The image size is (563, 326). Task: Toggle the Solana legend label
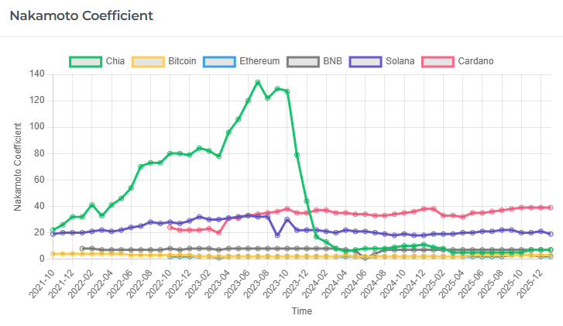click(x=396, y=61)
